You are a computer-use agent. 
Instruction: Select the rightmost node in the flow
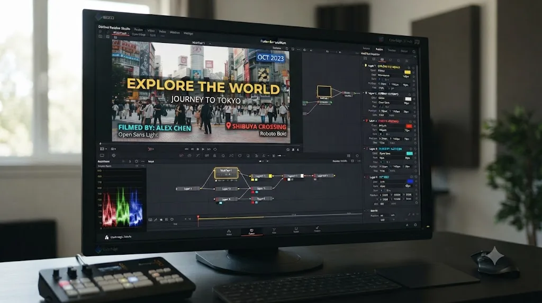(x=324, y=176)
